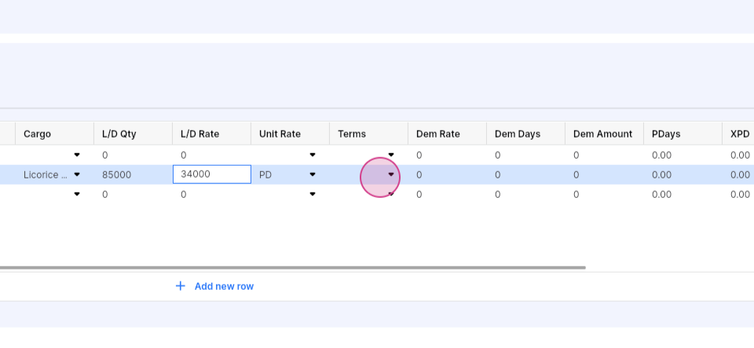Image resolution: width=754 pixels, height=348 pixels.
Task: Select the Dem Days cell in highlighted row
Action: coord(525,174)
